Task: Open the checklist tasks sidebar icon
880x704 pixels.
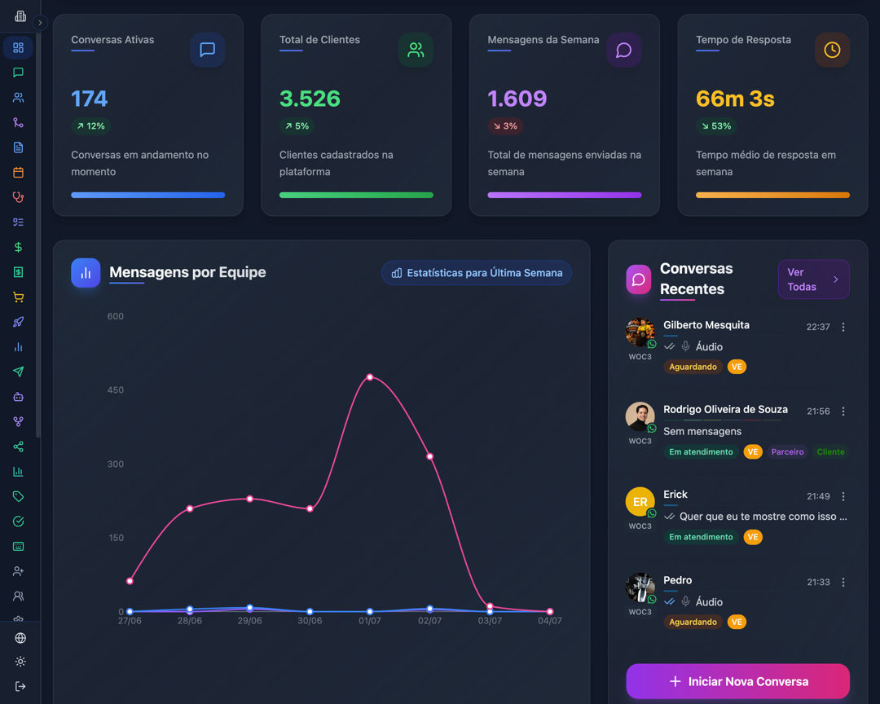Action: click(18, 222)
